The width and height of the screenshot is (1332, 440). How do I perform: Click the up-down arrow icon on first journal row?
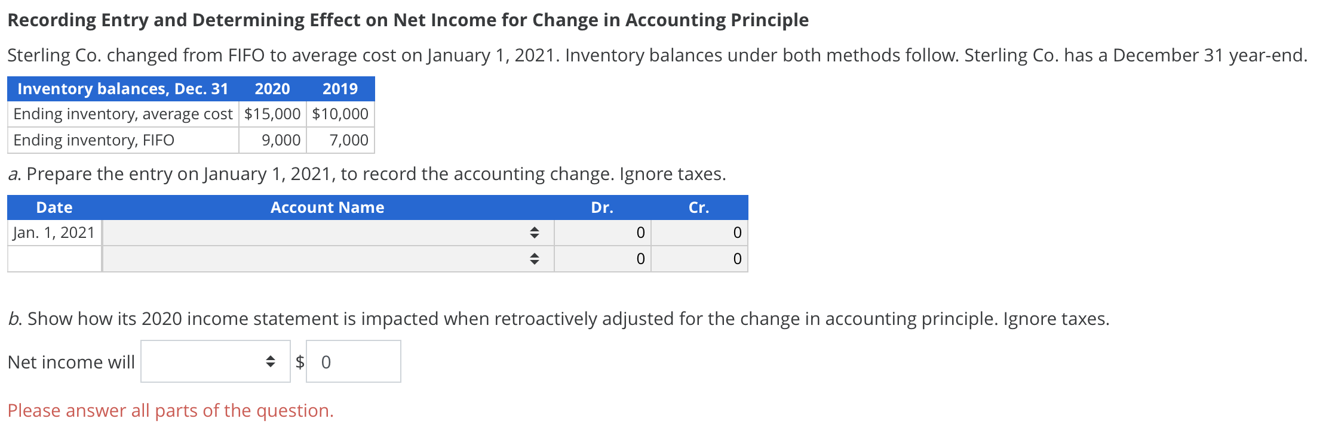pos(535,233)
